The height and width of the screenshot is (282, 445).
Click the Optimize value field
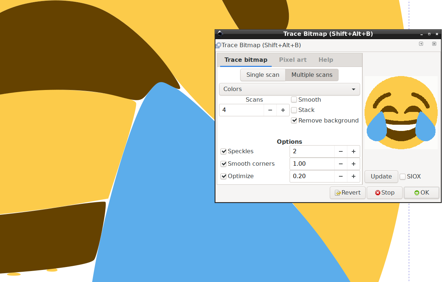(x=312, y=176)
